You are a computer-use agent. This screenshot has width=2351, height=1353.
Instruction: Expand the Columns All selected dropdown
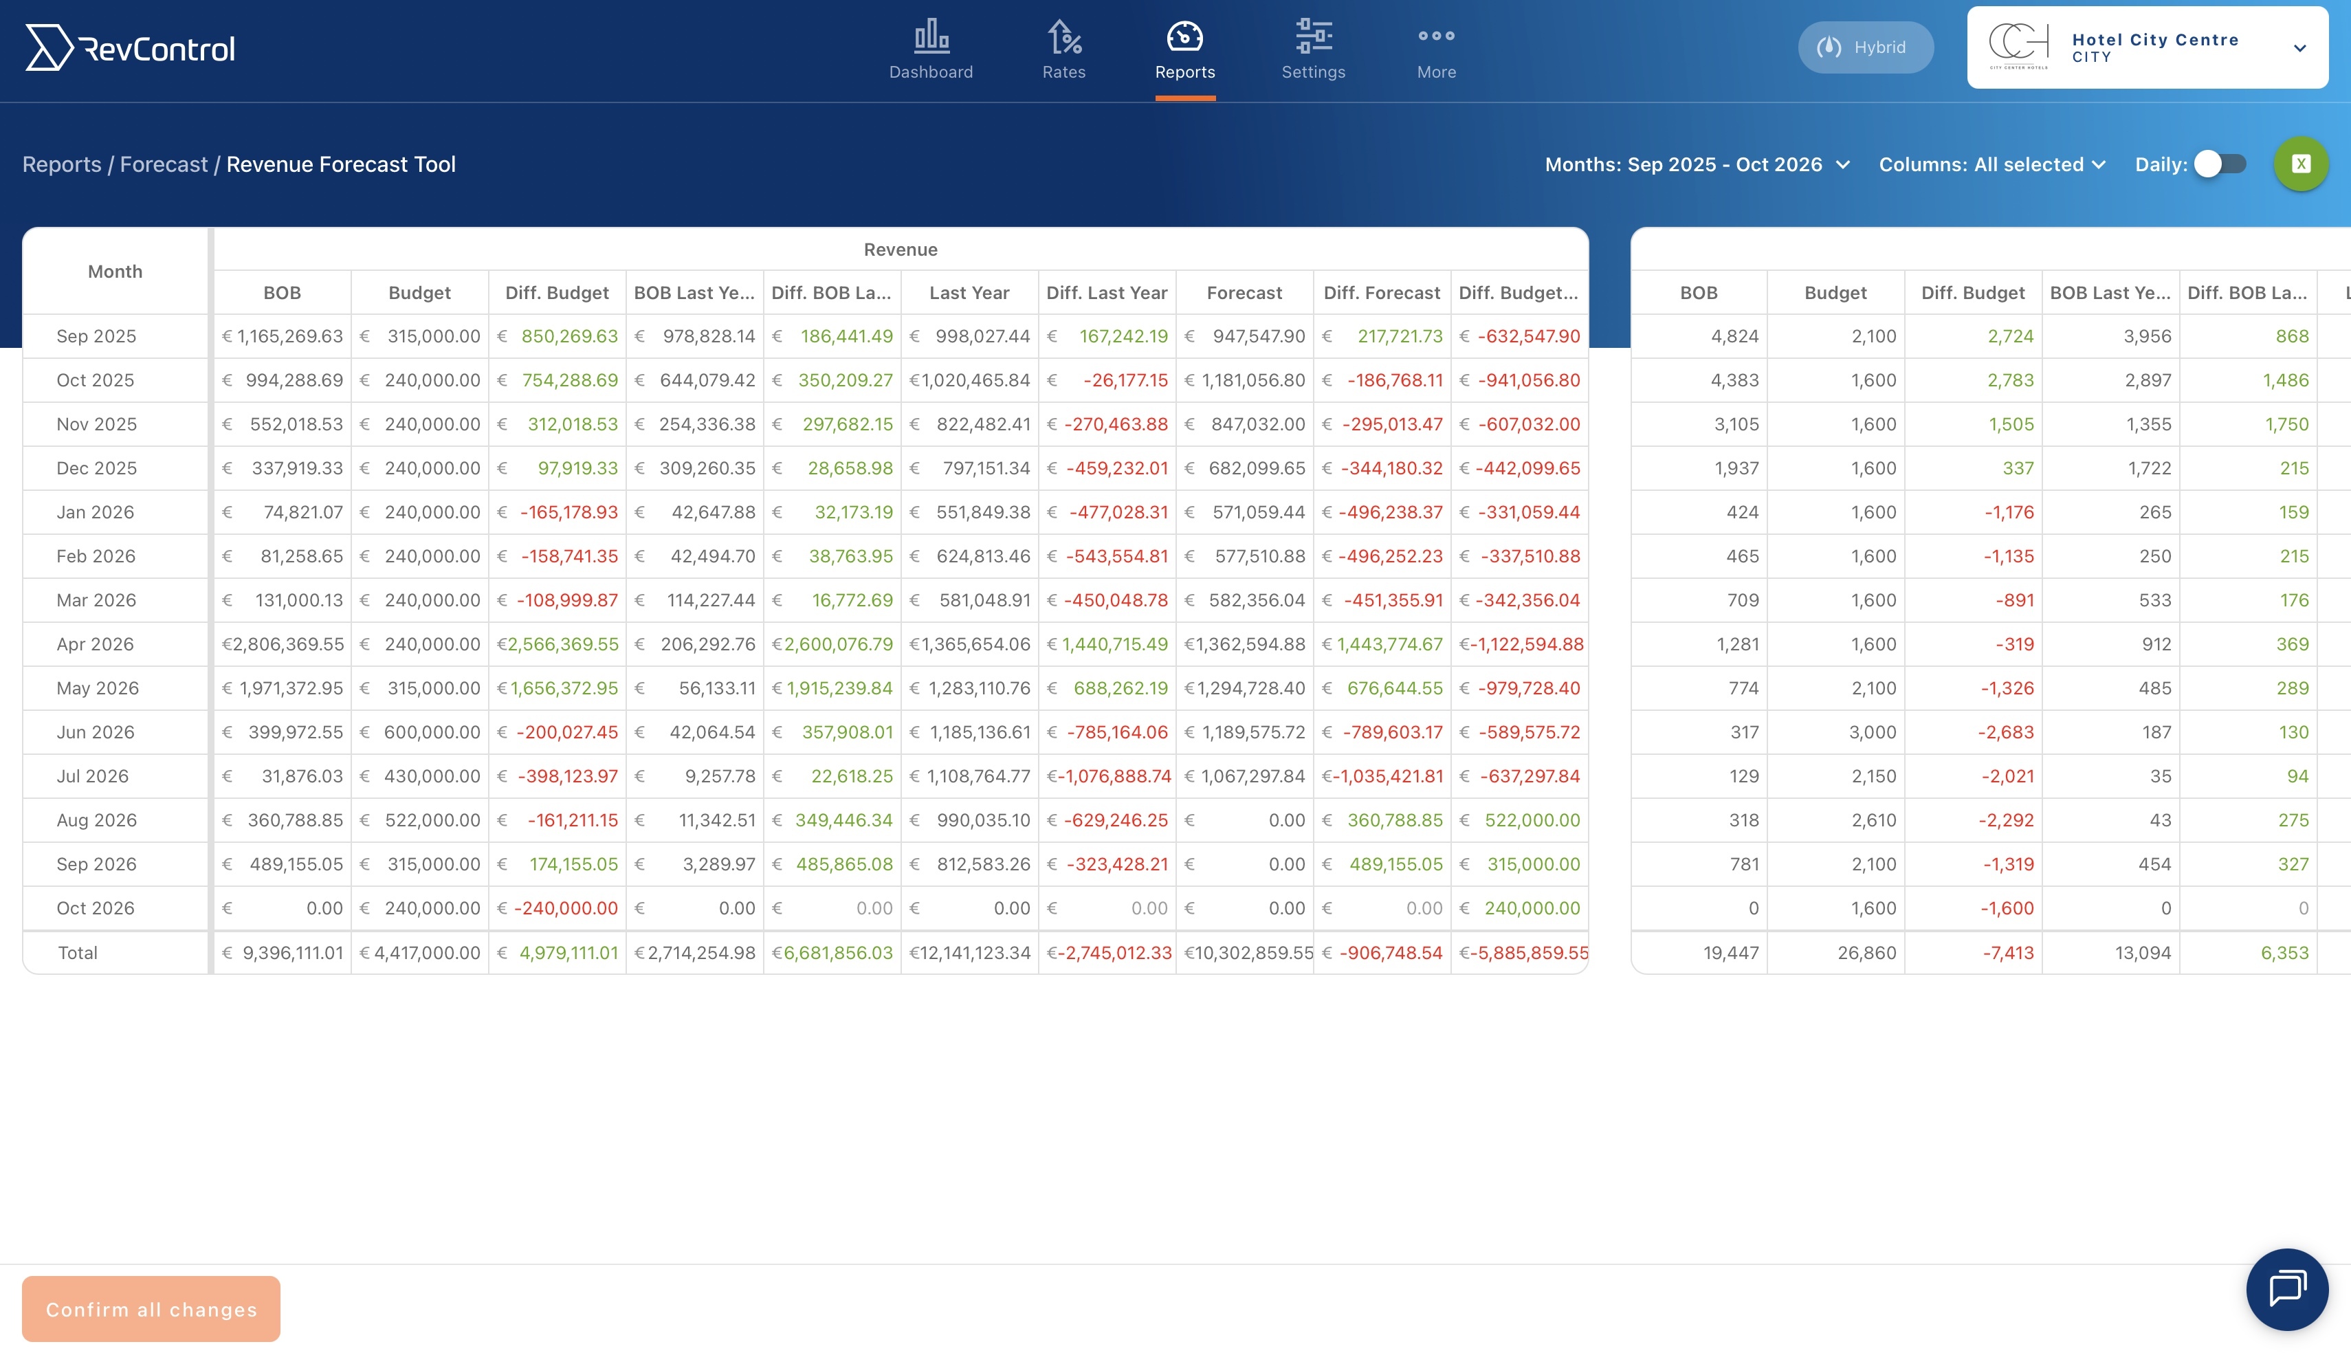click(x=1991, y=164)
